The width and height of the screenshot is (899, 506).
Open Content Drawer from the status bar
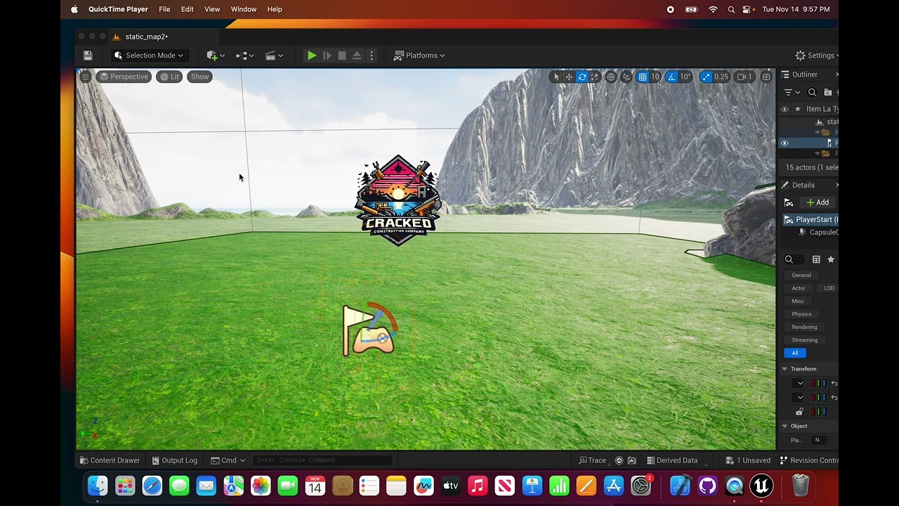point(110,460)
